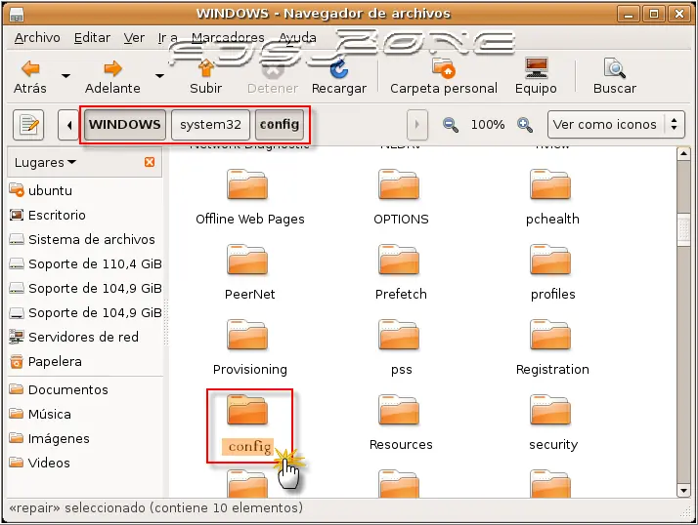Open the Adelante history dropdown arrow

click(x=159, y=76)
